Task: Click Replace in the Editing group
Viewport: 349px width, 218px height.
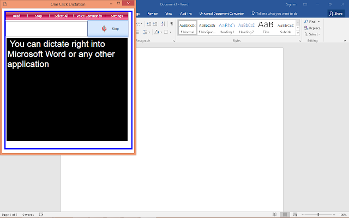Action: coord(312,28)
